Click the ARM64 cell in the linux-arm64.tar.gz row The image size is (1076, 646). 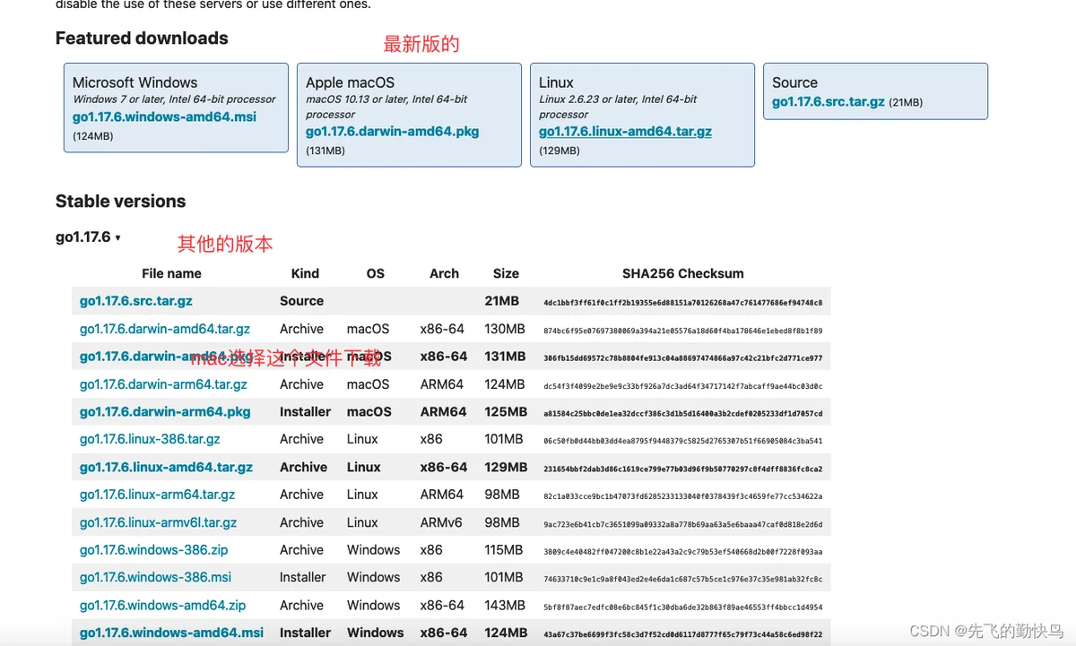[442, 495]
